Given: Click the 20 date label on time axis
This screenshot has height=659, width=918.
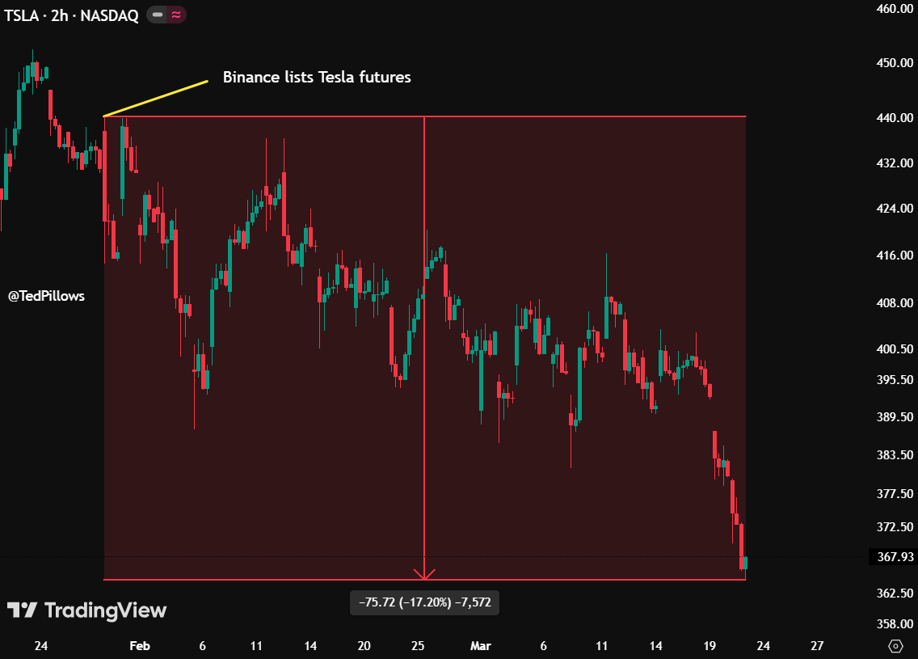Looking at the screenshot, I should (x=364, y=645).
